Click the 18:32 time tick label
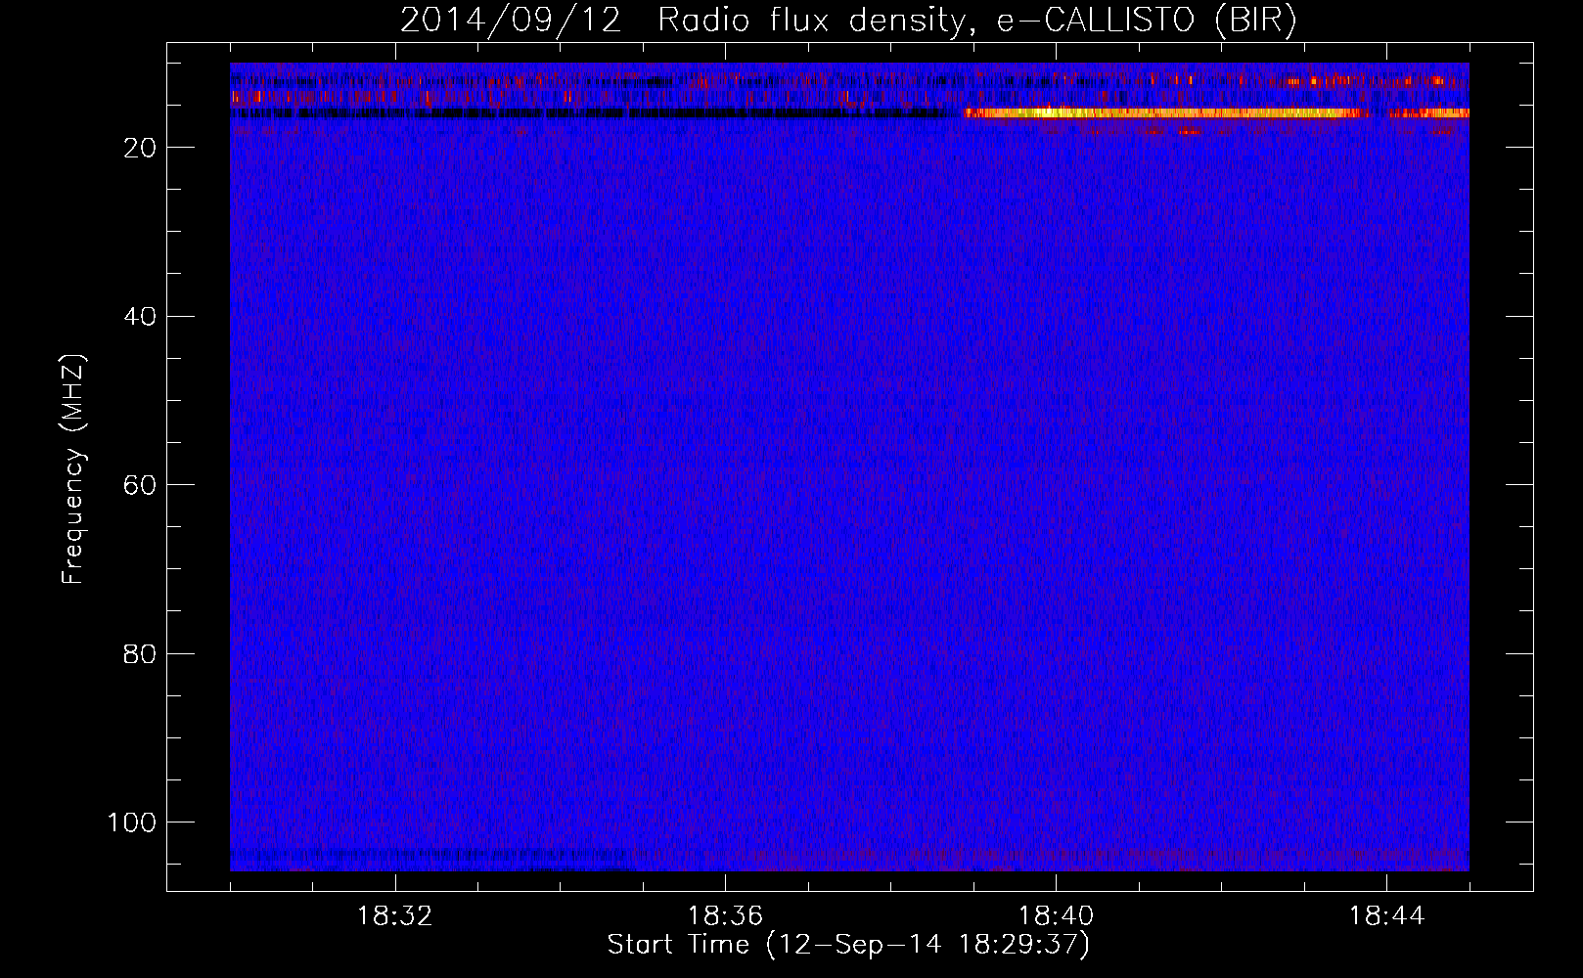Screen dimensions: 1583x978 coord(395,916)
